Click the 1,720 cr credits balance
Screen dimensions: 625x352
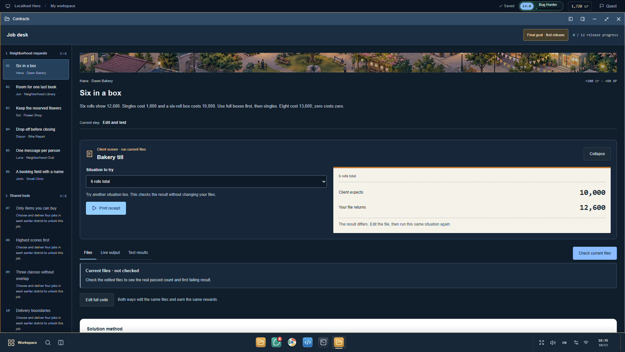[x=580, y=6]
